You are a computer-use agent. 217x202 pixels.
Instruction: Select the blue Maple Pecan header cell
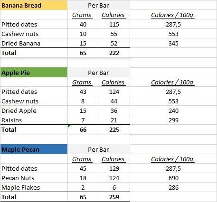click(x=34, y=149)
